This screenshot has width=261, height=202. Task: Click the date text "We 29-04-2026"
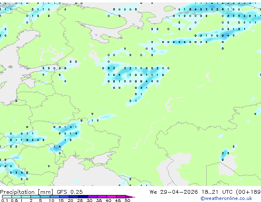174,192
